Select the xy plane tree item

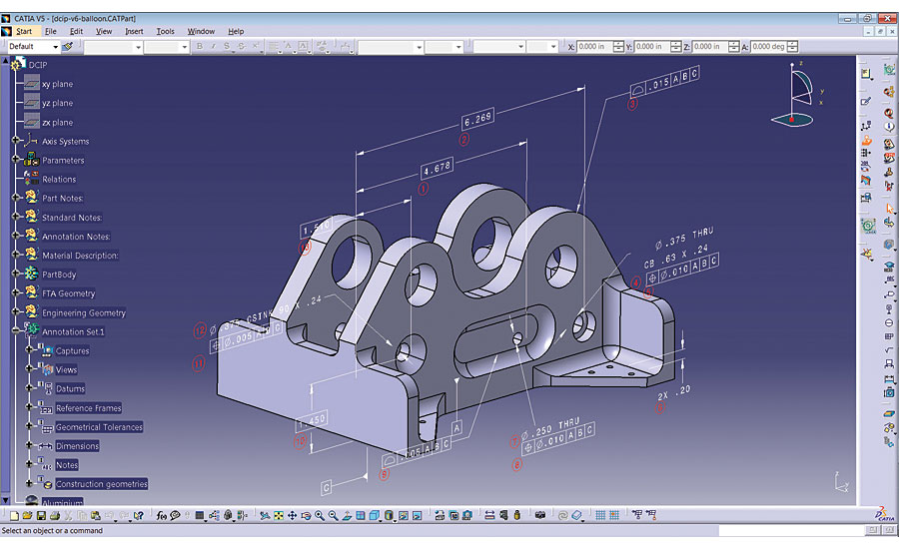point(57,84)
